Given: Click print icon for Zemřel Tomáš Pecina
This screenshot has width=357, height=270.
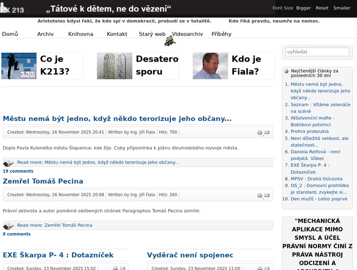Looking at the screenshot, I should [260, 195].
